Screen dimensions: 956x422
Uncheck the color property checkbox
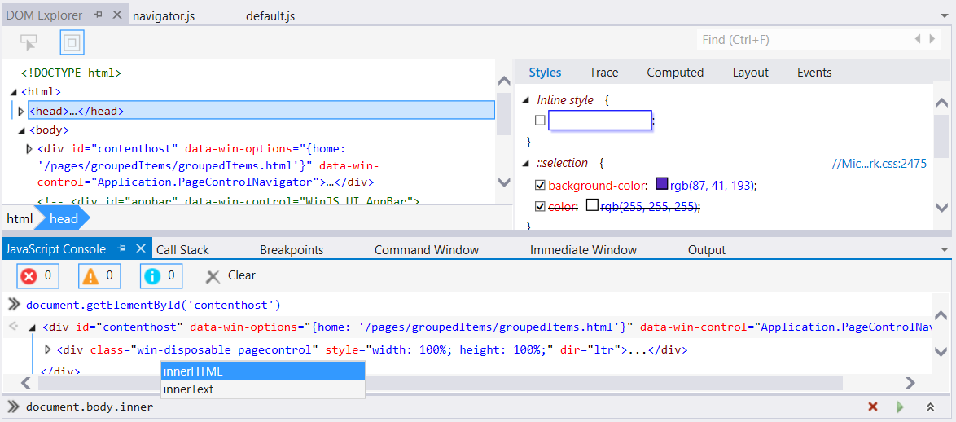(x=540, y=206)
